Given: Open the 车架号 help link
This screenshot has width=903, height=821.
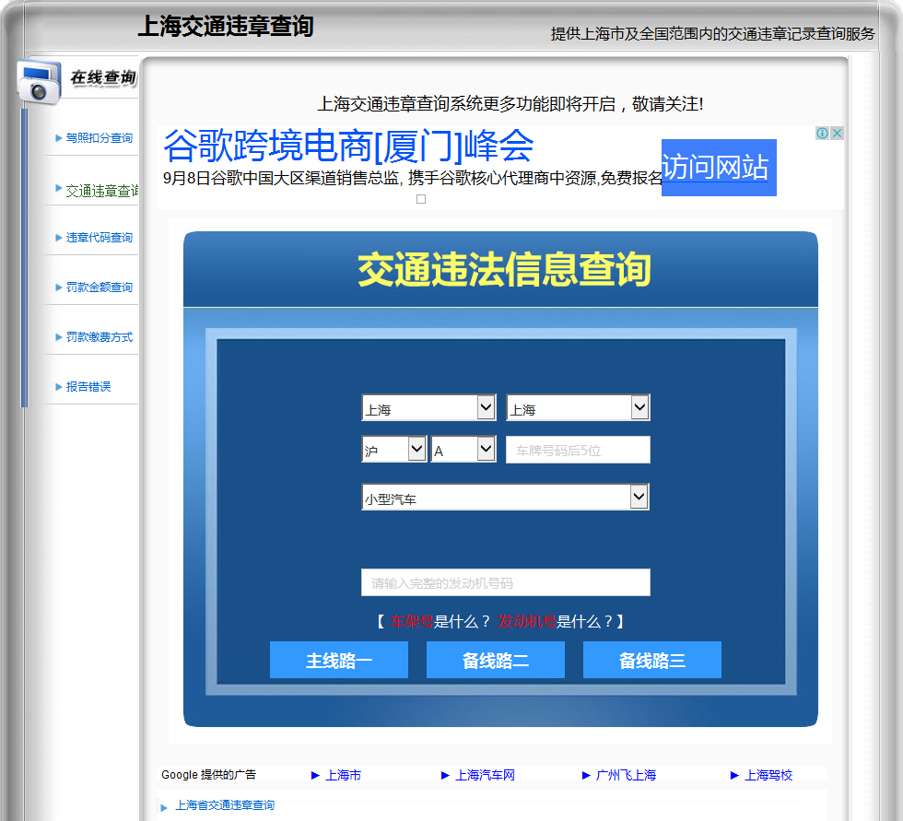Looking at the screenshot, I should (412, 621).
